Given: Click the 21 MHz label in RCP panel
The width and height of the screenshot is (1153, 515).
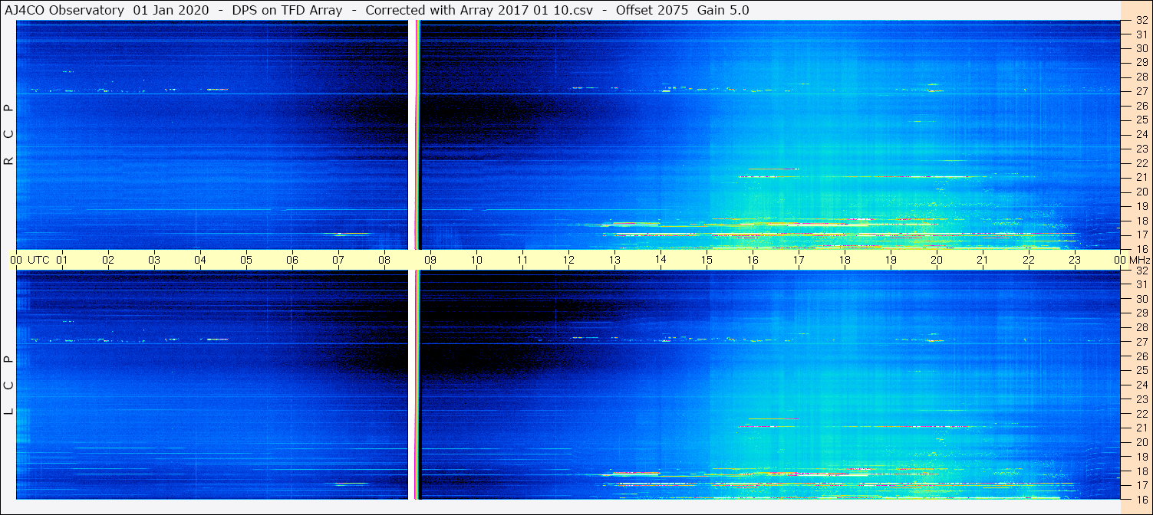Looking at the screenshot, I should pos(1141,177).
